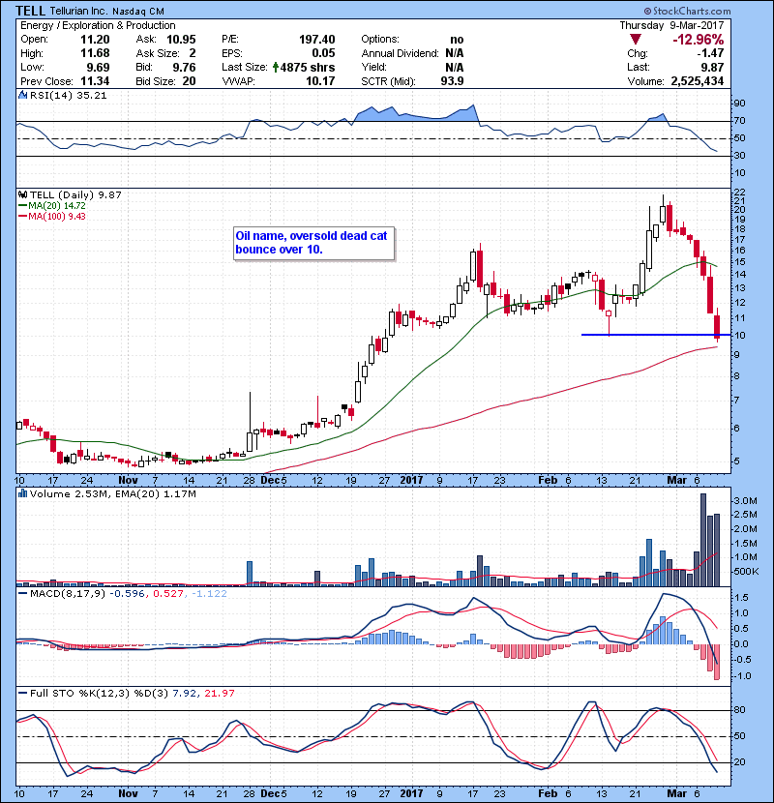Click the blue horizontal support line at 10
Screen dimensions: 774x803
click(655, 335)
